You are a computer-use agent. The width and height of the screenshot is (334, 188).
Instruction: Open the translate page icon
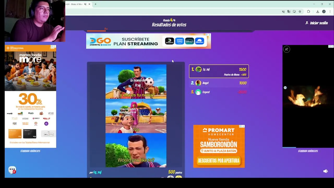[x=289, y=11]
